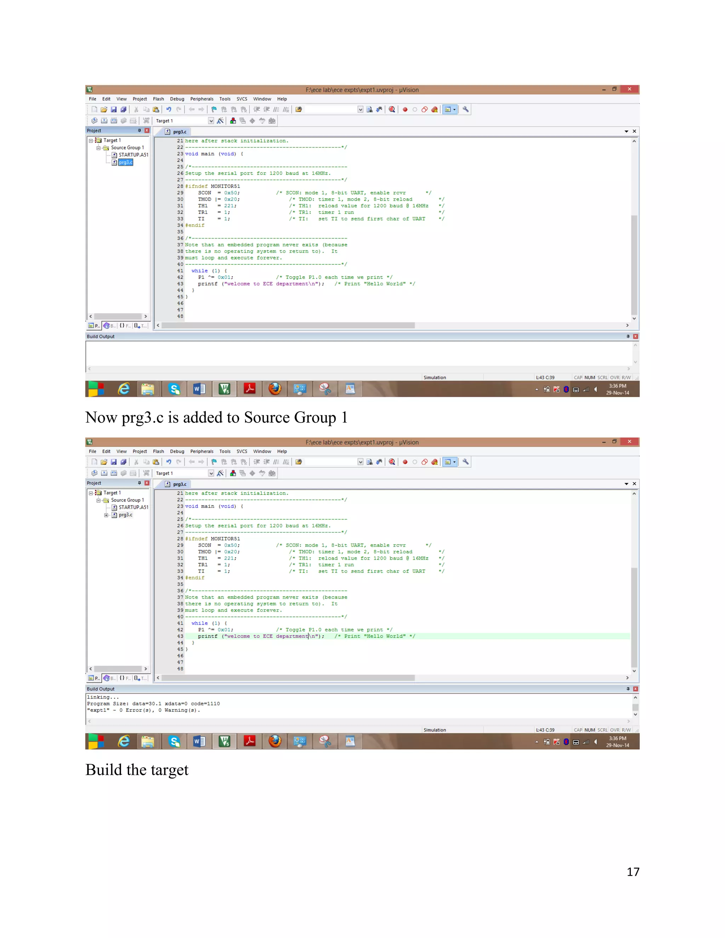
Task: Click STARTUP.A51 in the lower project tree
Action: pos(133,507)
